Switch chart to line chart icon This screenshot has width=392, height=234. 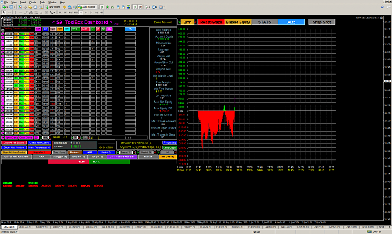112,7
